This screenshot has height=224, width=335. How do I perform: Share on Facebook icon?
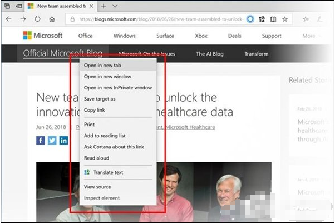pos(41,141)
